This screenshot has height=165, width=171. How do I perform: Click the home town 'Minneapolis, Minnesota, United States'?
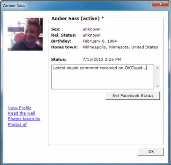pos(120,47)
